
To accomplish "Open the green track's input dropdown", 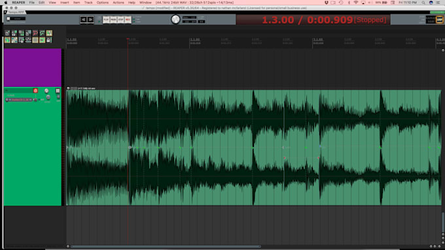I will (x=19, y=100).
